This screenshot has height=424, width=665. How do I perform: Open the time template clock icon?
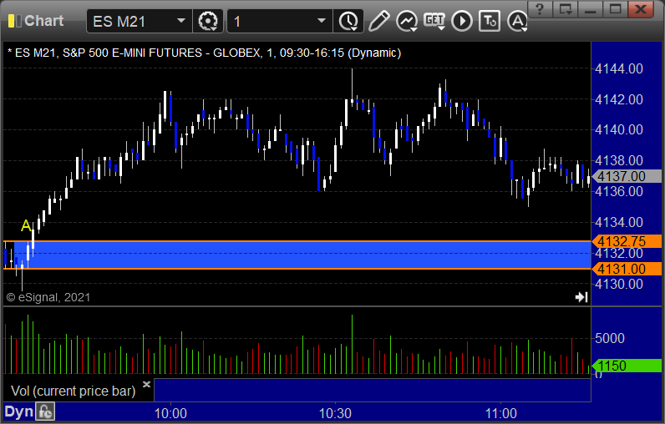point(348,21)
